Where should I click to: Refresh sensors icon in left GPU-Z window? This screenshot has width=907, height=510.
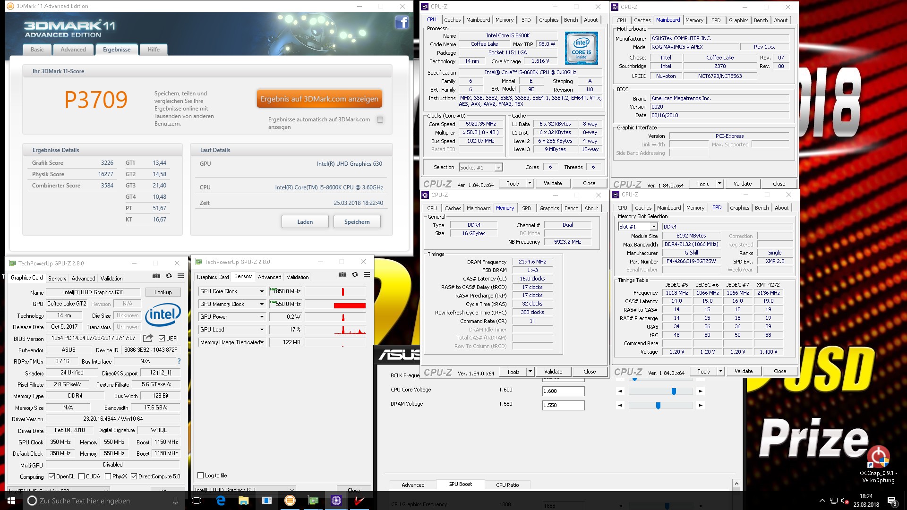(x=169, y=276)
